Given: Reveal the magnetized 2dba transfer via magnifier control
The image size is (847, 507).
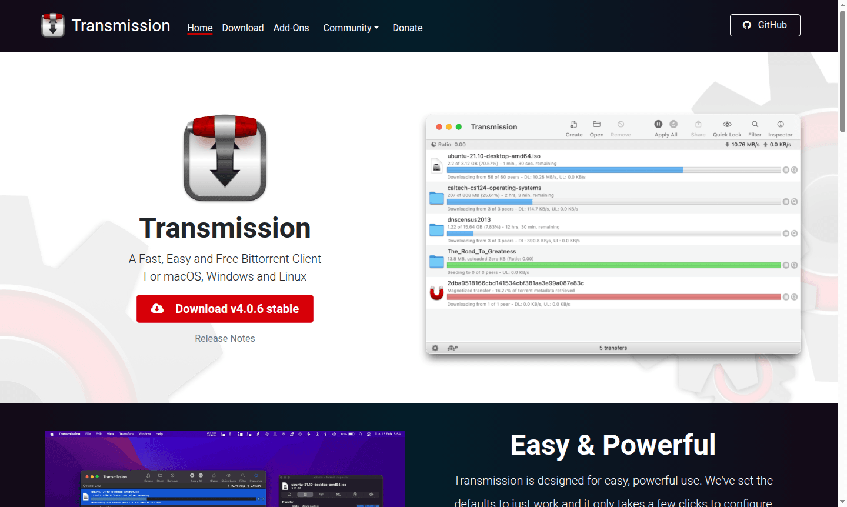Looking at the screenshot, I should click(x=794, y=296).
